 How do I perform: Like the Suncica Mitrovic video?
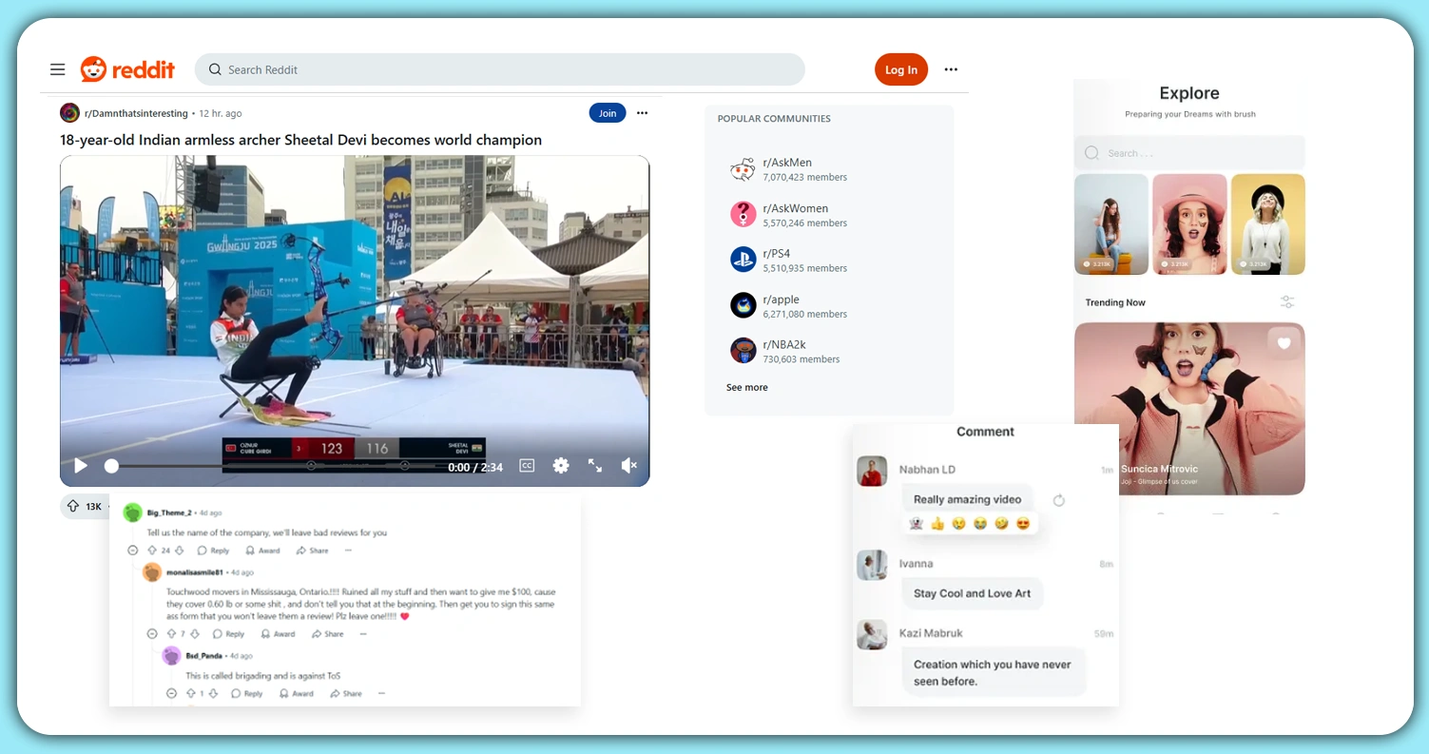1284,342
